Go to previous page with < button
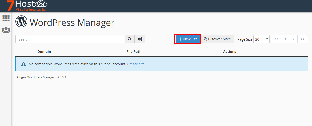The image size is (312, 126). click(x=285, y=39)
